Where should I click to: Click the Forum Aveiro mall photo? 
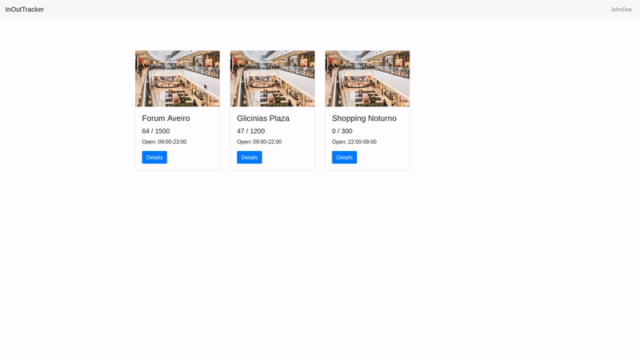pyautogui.click(x=178, y=78)
